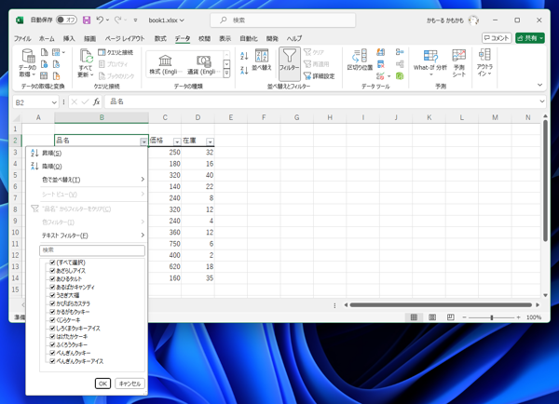Open 価格 column filter dropdown arrow
Screen dimensions: 559x404
coord(177,141)
